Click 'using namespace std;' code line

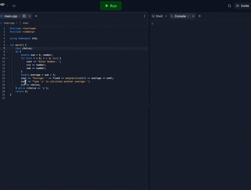point(24,38)
